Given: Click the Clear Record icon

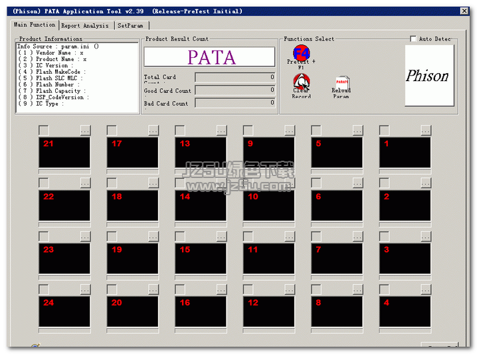Looking at the screenshot, I should pyautogui.click(x=301, y=81).
